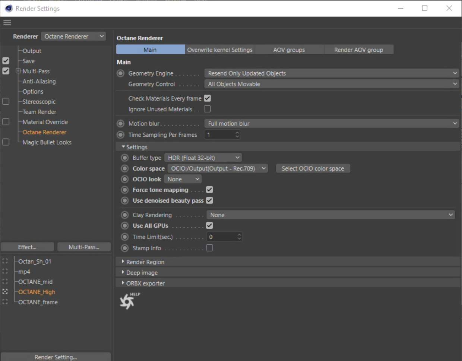
Task: Open the Clay Rendering dropdown
Action: [331, 215]
